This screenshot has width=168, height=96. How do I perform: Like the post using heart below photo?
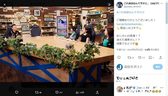59,92
